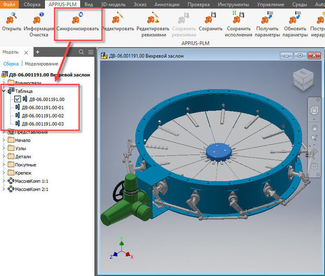Minimize the Вихревой заслон document window

287,56
